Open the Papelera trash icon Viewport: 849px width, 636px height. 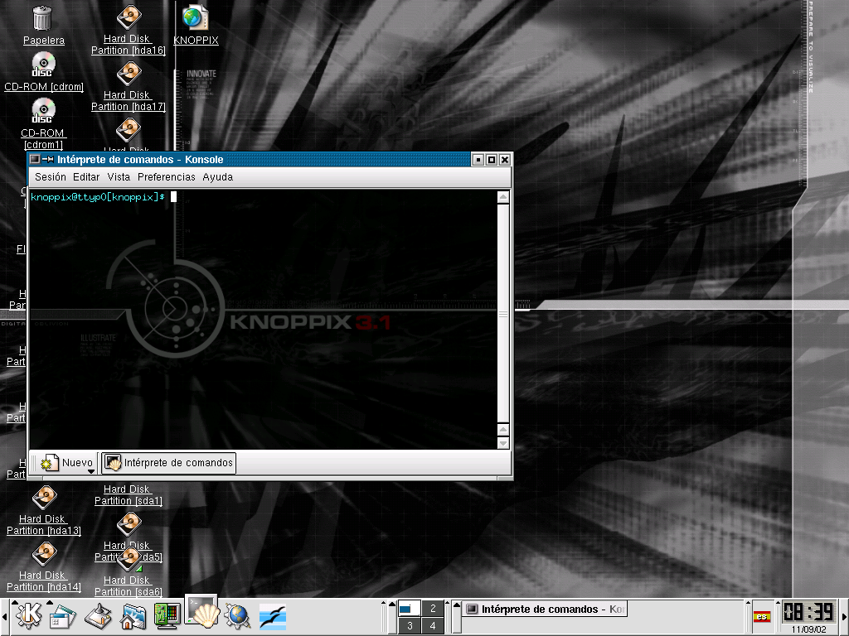43,18
